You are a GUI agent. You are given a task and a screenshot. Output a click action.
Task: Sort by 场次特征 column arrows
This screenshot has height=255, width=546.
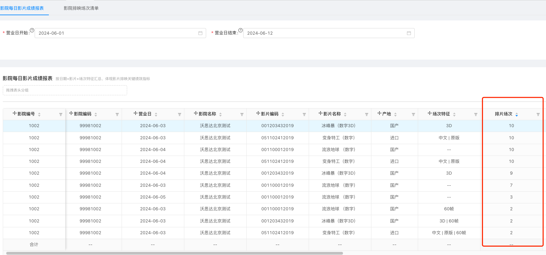coord(454,114)
